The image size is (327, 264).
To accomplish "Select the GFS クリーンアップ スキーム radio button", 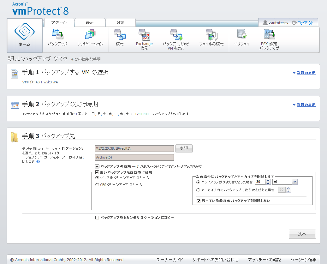I will (x=97, y=185).
